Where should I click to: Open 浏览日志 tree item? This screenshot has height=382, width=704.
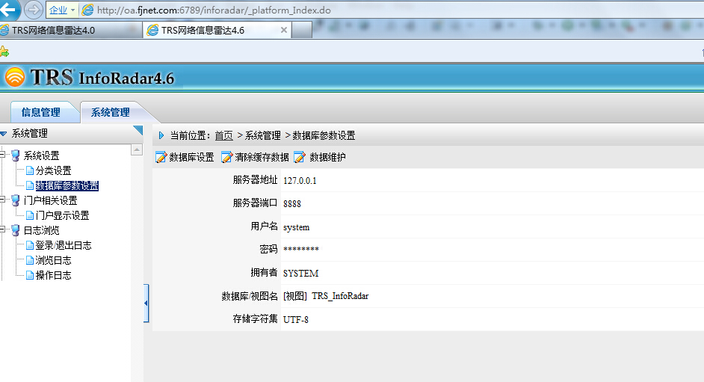[x=53, y=260]
